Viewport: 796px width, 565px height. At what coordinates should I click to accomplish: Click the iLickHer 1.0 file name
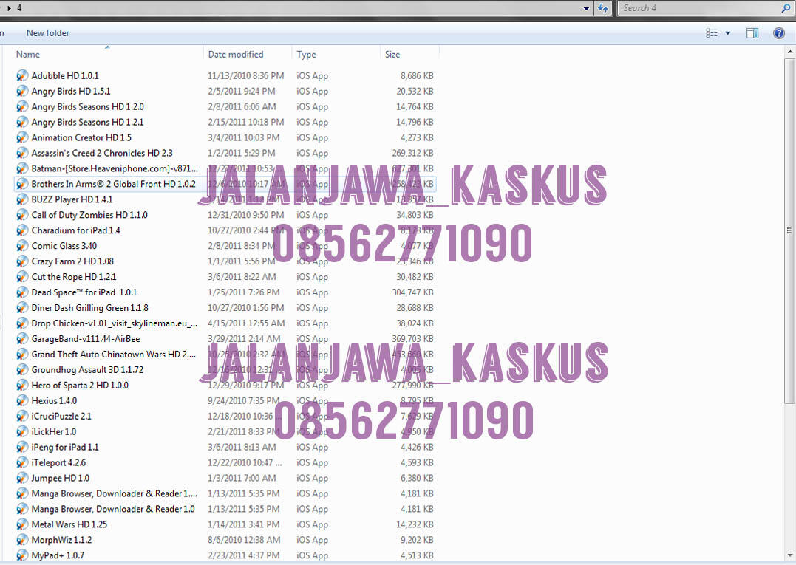(x=54, y=431)
